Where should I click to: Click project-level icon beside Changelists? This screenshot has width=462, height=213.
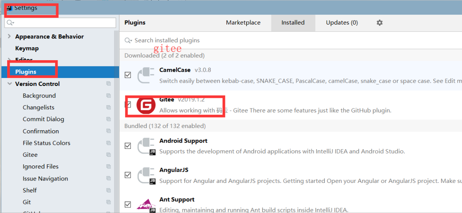[x=109, y=107]
